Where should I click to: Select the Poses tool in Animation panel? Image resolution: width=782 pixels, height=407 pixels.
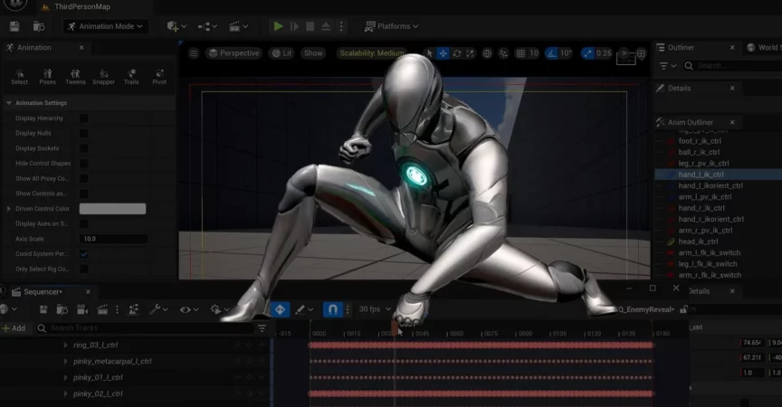(x=47, y=76)
